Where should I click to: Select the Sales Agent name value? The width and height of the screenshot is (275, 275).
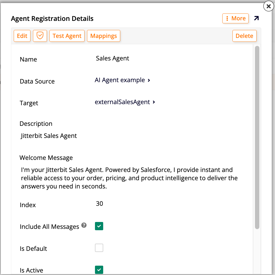113,58
